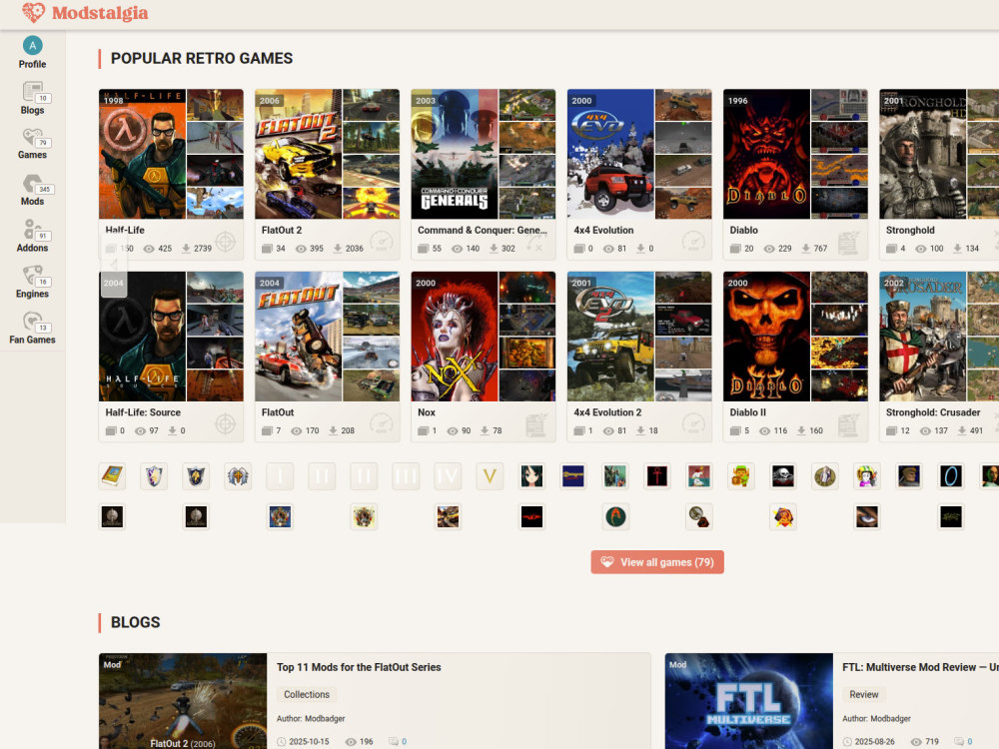Open the Profile avatar in the sidebar
This screenshot has width=999, height=749.
33,46
